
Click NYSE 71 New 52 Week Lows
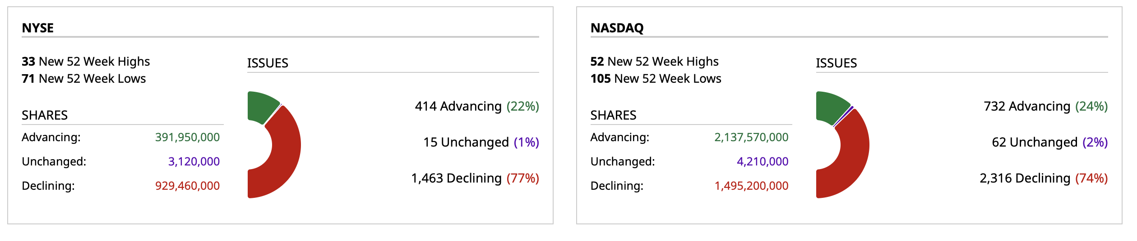coord(84,79)
